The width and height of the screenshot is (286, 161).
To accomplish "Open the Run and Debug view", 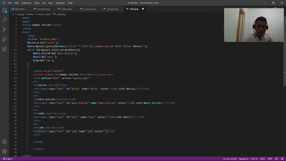I will click(4, 39).
